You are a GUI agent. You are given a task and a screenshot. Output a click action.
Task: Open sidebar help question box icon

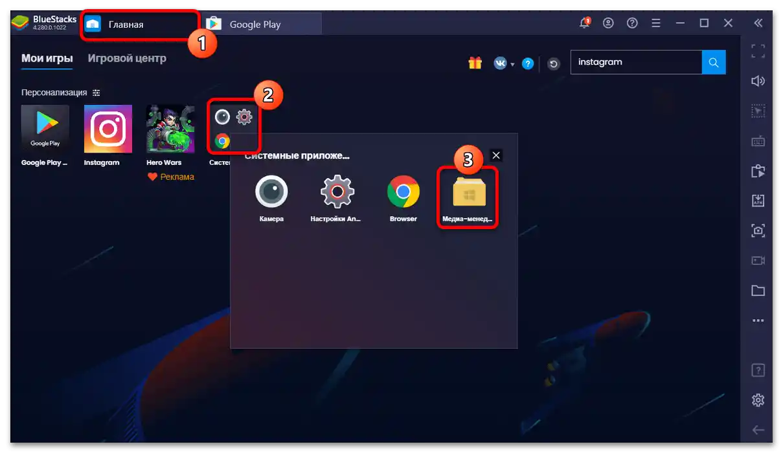(x=758, y=371)
